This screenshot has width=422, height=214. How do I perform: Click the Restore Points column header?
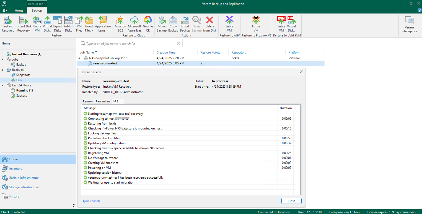click(x=210, y=52)
